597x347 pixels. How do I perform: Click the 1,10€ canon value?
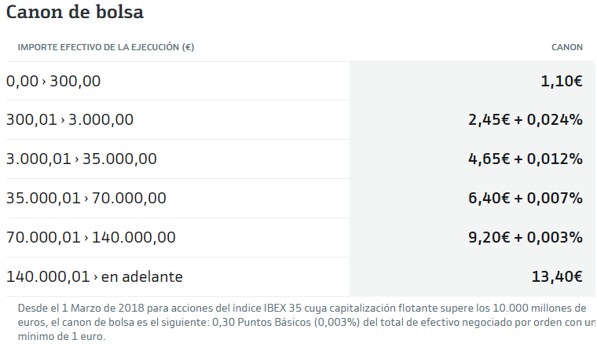(562, 81)
